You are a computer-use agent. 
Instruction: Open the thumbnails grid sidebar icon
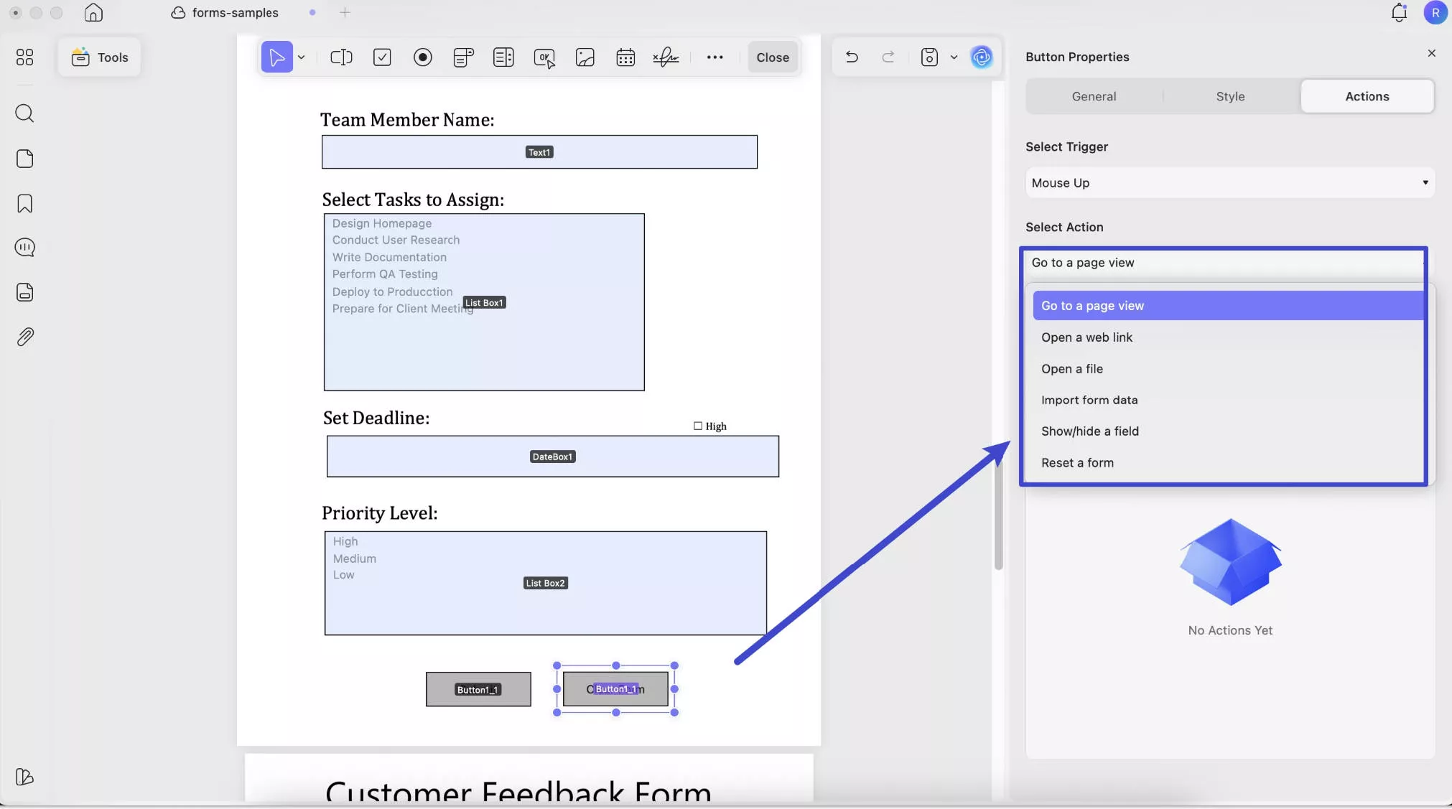click(x=24, y=57)
